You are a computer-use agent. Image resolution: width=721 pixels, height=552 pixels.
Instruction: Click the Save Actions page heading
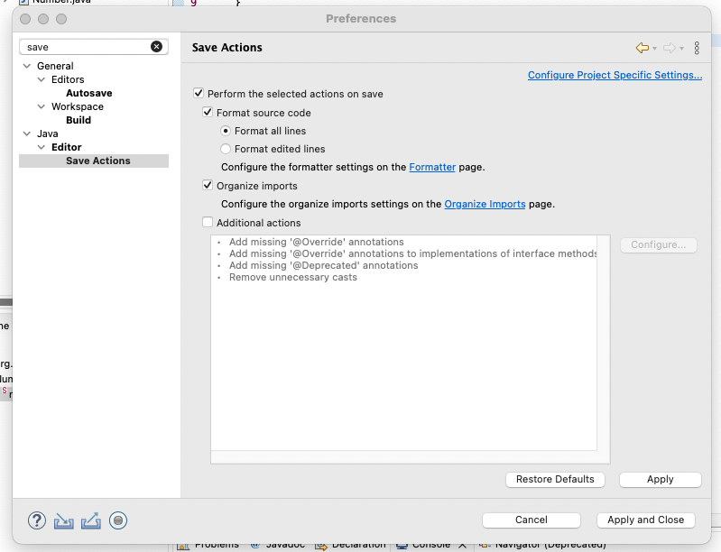click(227, 47)
